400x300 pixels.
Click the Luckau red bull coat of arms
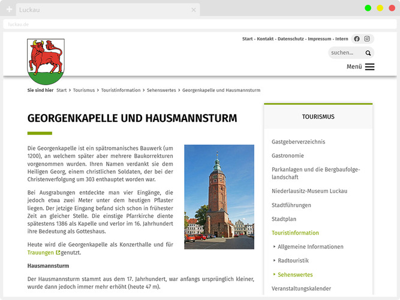(x=46, y=61)
